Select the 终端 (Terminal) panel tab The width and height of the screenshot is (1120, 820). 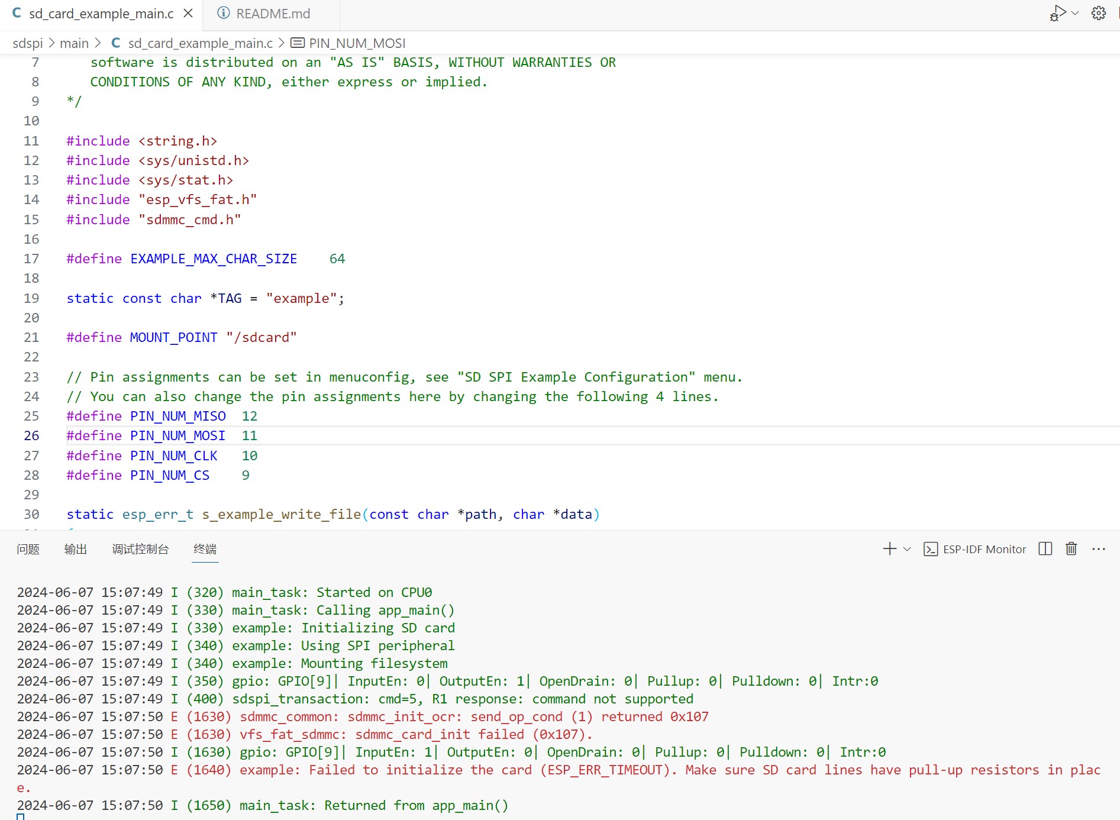pyautogui.click(x=205, y=549)
